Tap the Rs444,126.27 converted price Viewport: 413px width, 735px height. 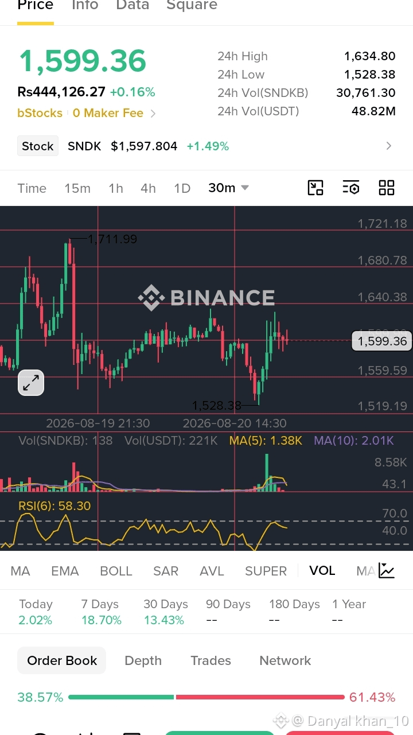coord(61,92)
